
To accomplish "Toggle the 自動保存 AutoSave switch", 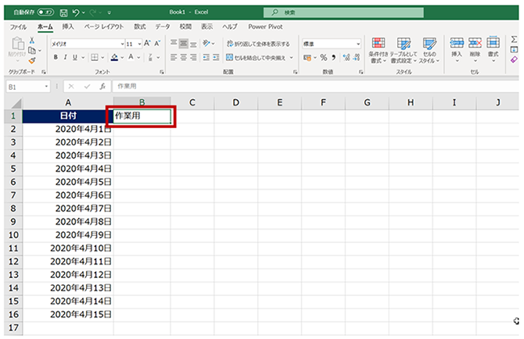I will pyautogui.click(x=45, y=12).
